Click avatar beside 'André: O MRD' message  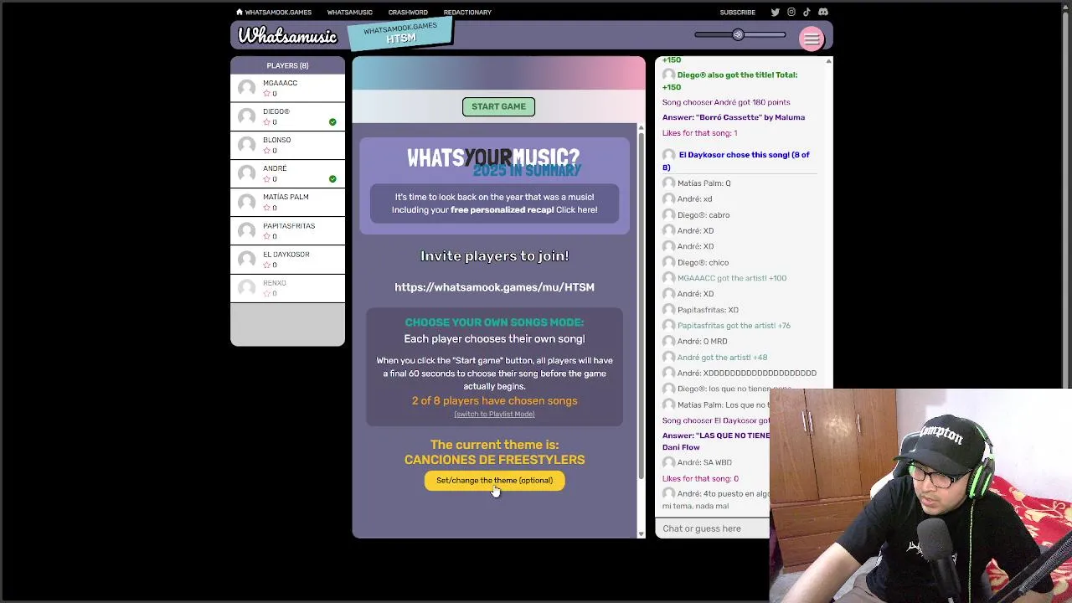click(668, 341)
